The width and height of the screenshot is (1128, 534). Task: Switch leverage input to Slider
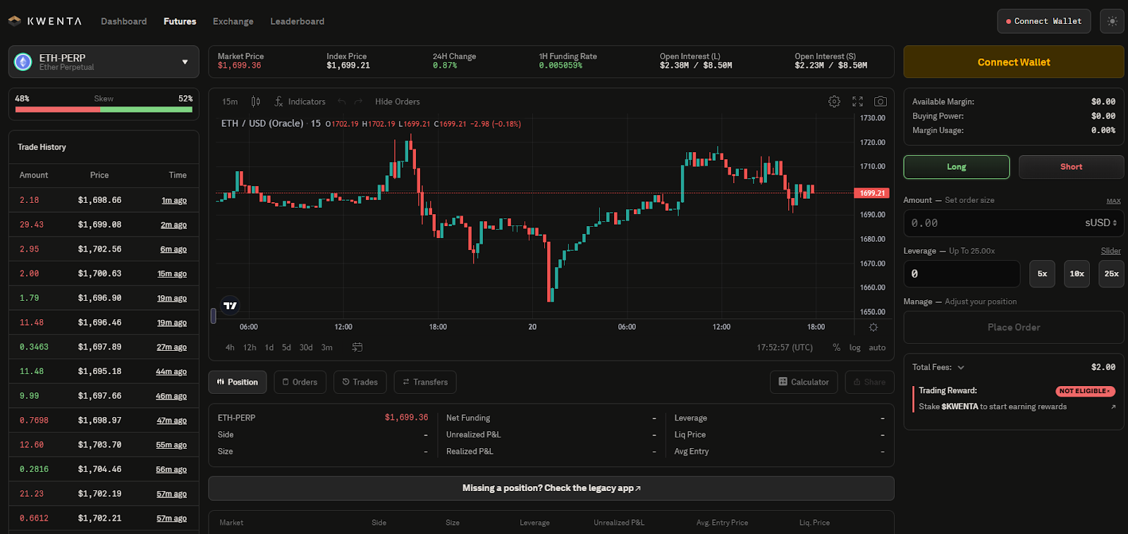pyautogui.click(x=1111, y=251)
